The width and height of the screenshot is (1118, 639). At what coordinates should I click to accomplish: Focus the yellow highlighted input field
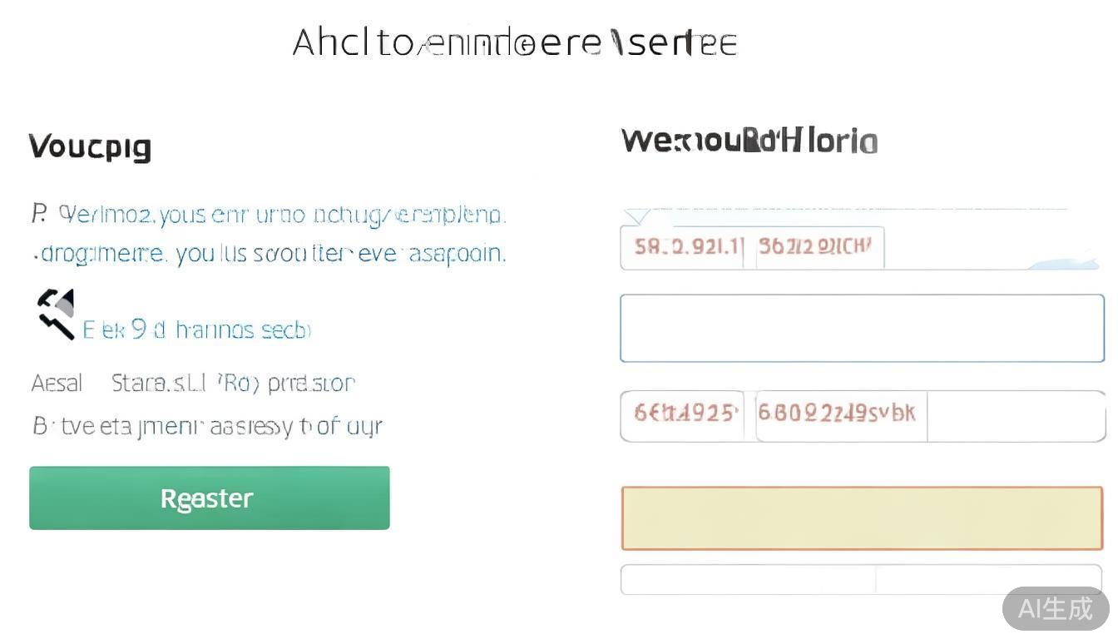click(x=862, y=518)
